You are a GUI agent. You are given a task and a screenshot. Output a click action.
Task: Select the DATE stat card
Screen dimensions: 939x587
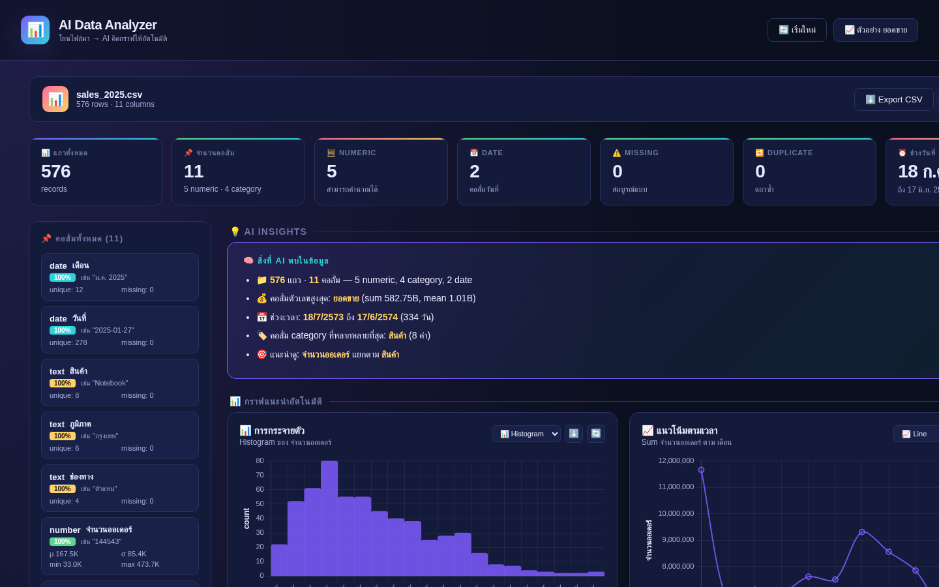524,172
